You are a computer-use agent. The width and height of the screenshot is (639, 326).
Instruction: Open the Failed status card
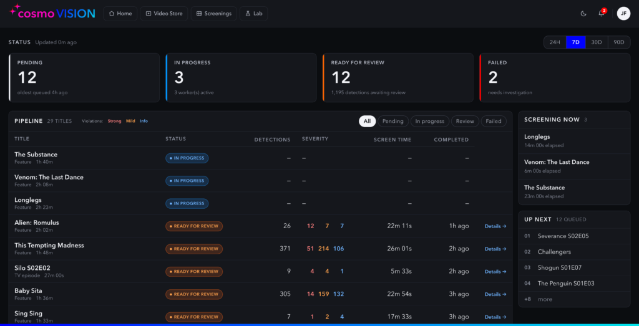click(555, 78)
